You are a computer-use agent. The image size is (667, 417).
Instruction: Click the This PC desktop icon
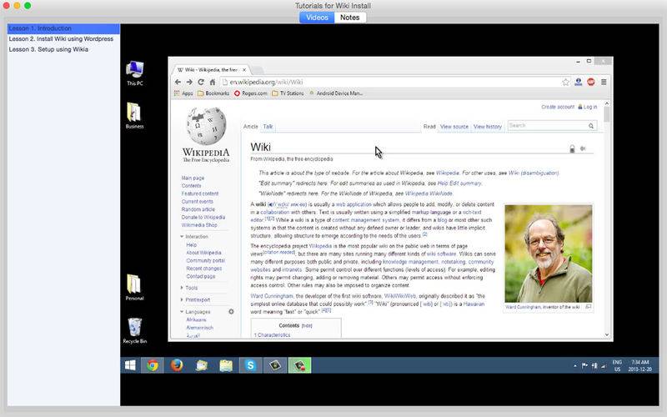[x=134, y=73]
